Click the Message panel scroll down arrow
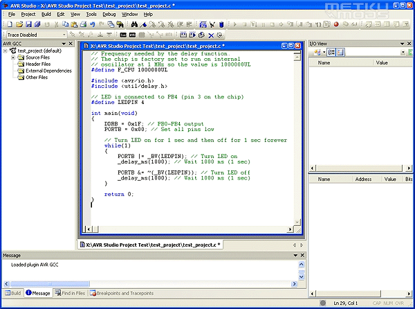 tap(301, 277)
